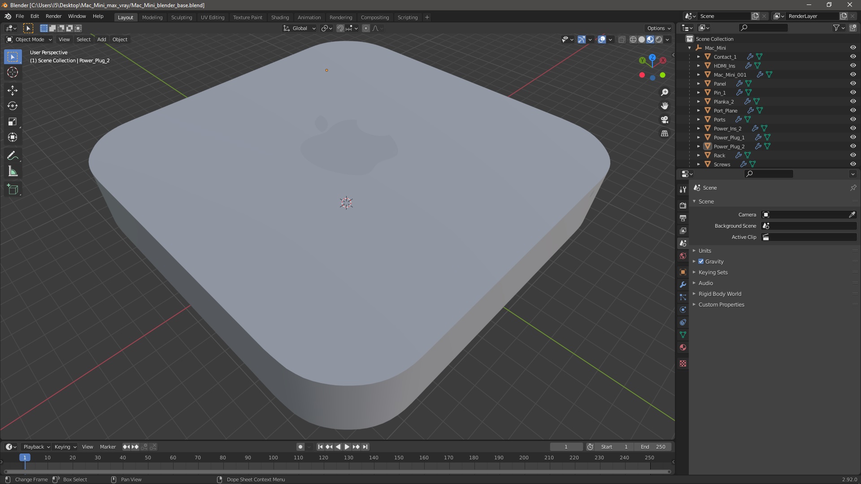Select the Move tool in toolbar
The width and height of the screenshot is (861, 484).
(x=13, y=90)
